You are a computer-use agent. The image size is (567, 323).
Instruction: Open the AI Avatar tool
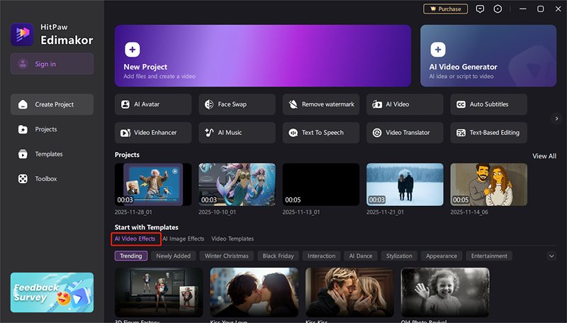152,104
